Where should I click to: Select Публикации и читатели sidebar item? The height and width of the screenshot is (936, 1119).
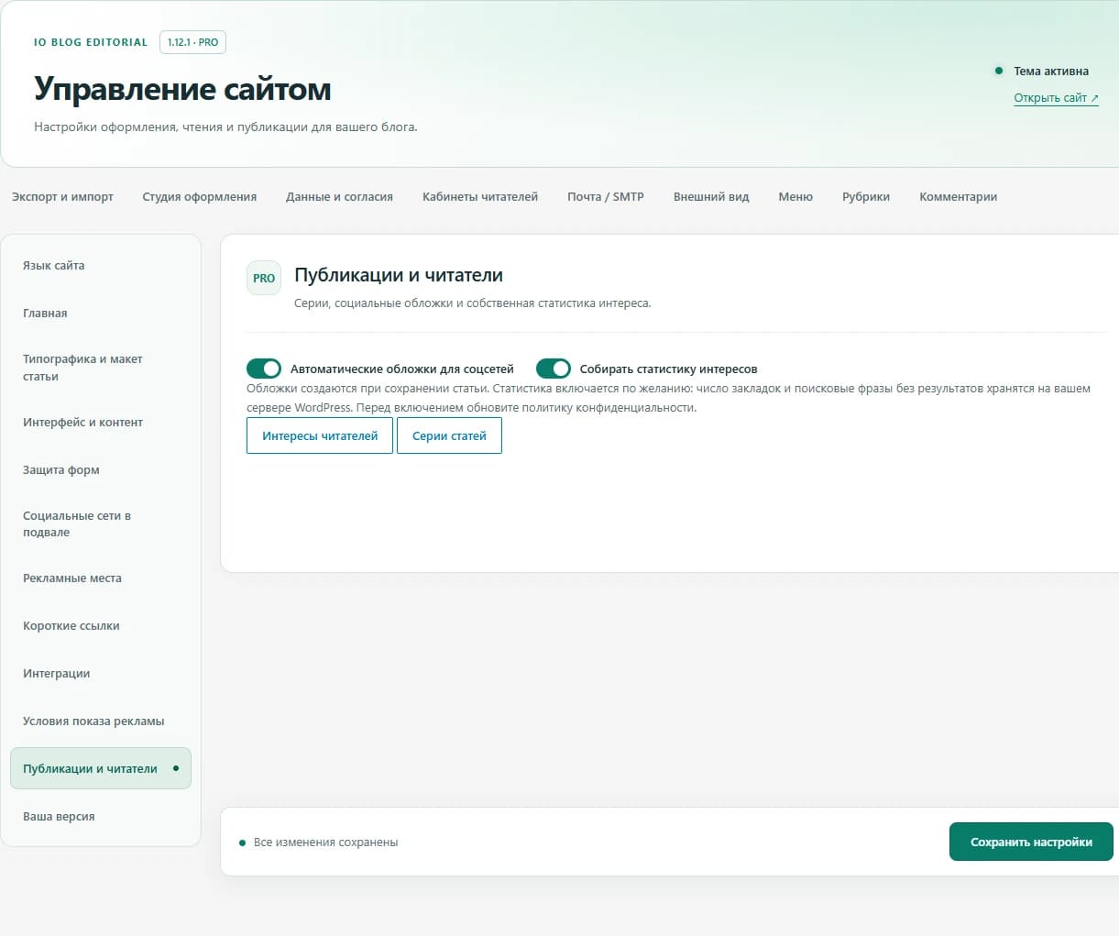pyautogui.click(x=101, y=768)
